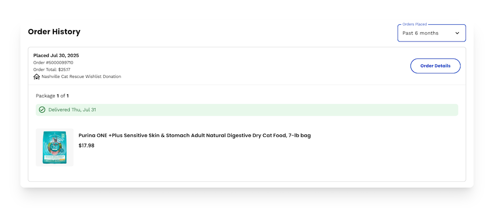Screen dimensions: 494x208
Task: Open Order Details for this order
Action: (x=435, y=66)
